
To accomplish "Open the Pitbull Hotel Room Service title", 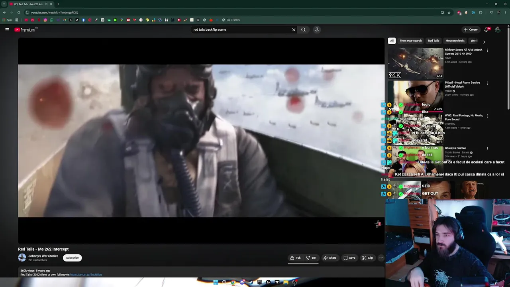I will coord(463,85).
